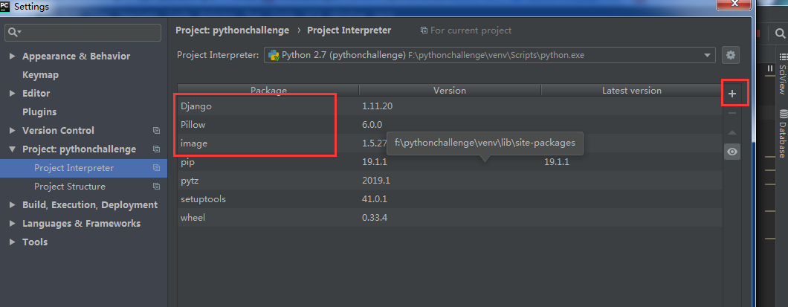This screenshot has height=307, width=788.
Task: Click the Version column header
Action: pos(450,91)
